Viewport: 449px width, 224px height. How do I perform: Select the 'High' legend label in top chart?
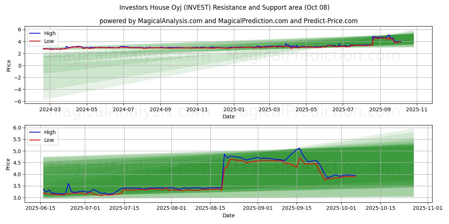coord(50,34)
